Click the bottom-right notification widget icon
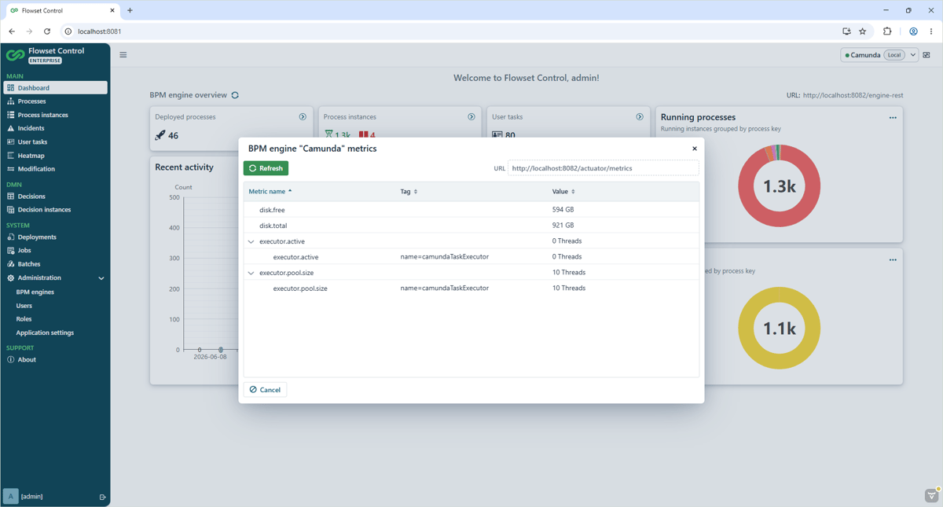The width and height of the screenshot is (943, 507). coord(932,495)
